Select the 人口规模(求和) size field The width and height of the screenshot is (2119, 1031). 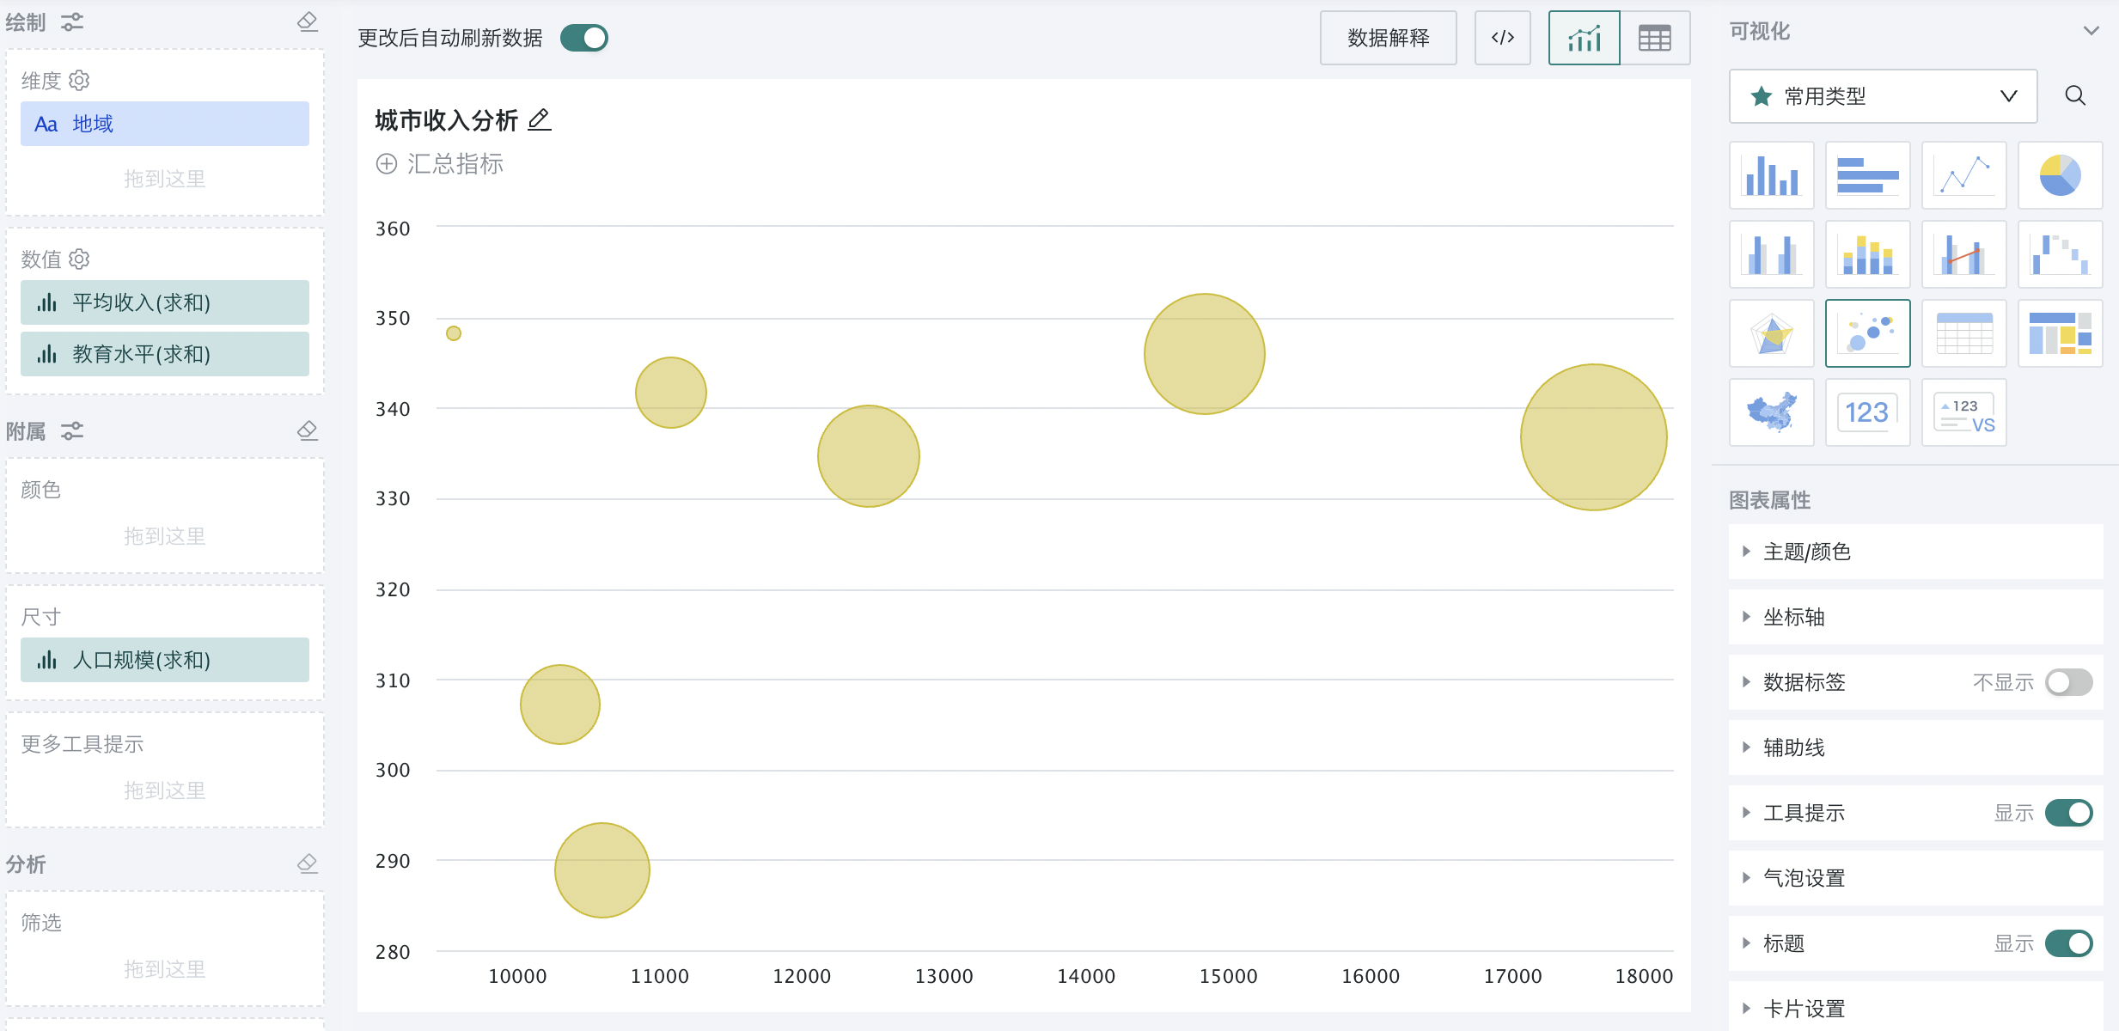click(165, 660)
